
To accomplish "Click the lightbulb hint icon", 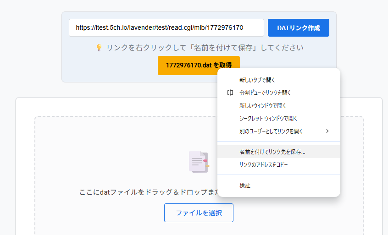I will (99, 48).
